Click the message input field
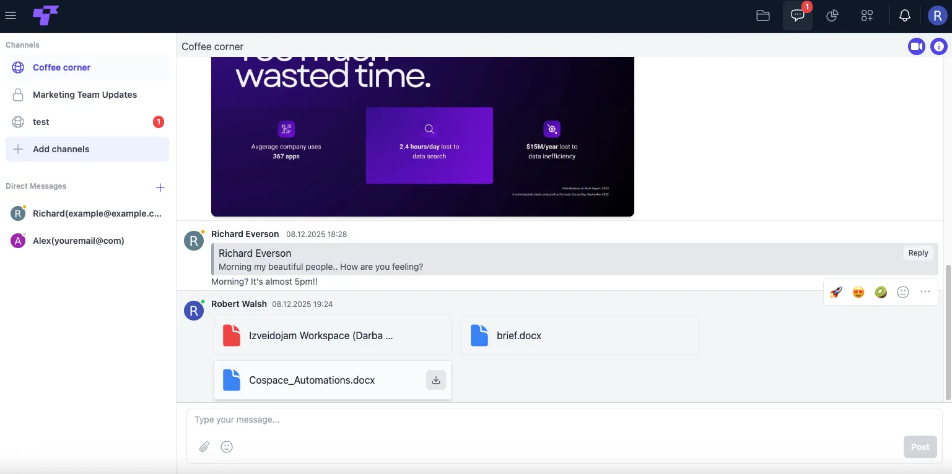The image size is (952, 474). (x=564, y=420)
